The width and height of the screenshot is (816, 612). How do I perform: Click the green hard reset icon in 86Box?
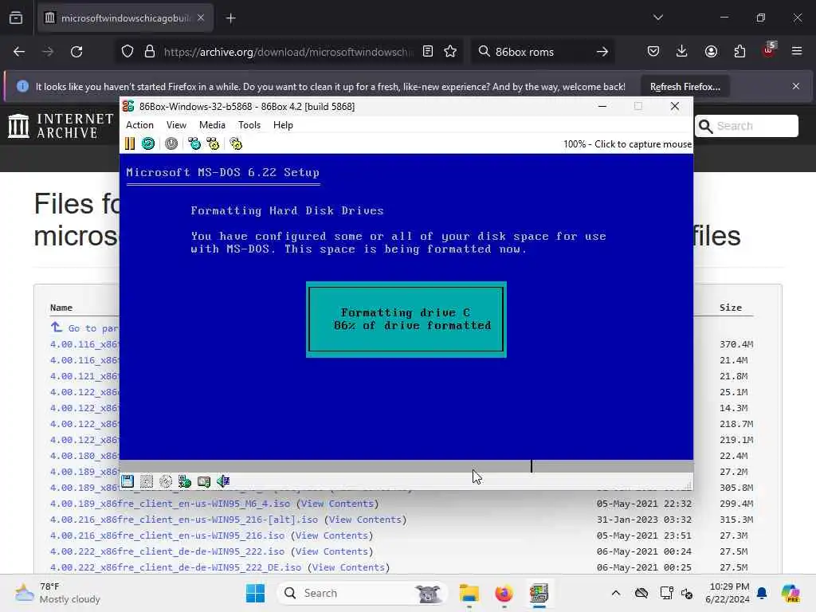pyautogui.click(x=148, y=143)
